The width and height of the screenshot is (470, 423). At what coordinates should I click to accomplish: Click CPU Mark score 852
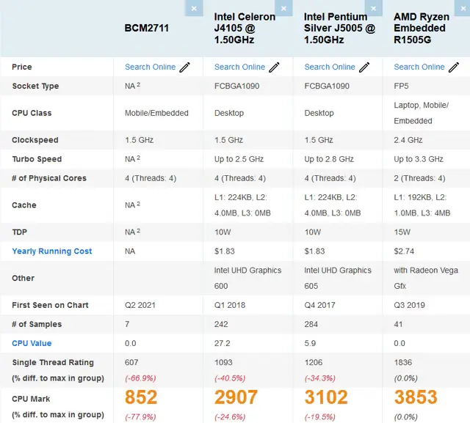(141, 397)
